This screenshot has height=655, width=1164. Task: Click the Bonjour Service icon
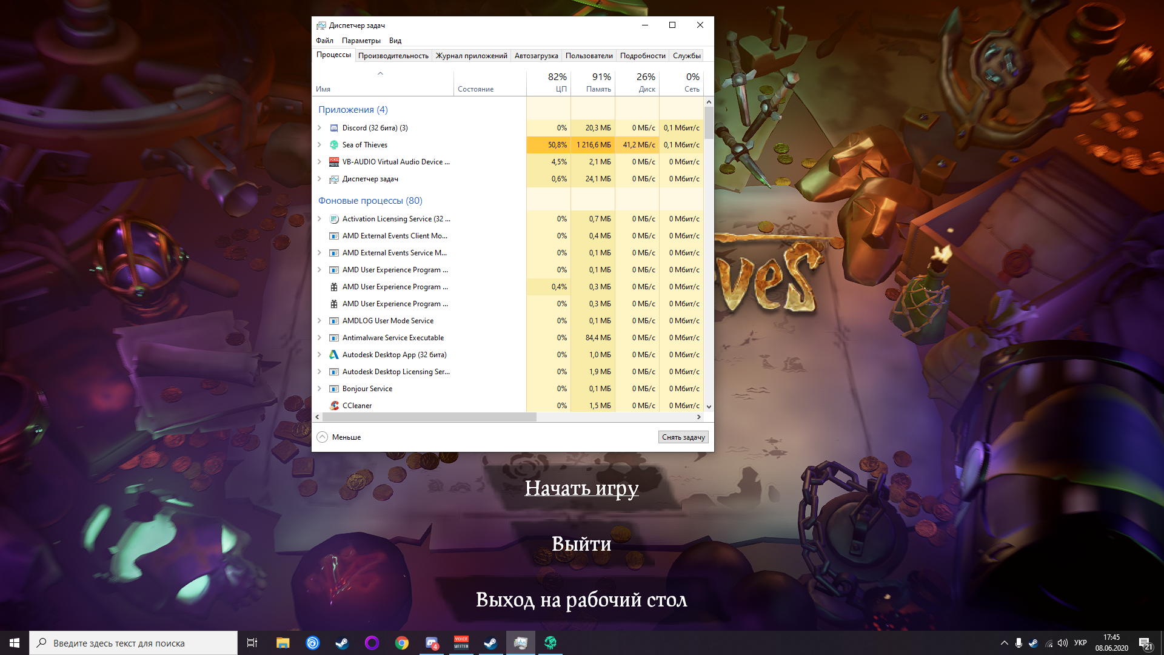point(334,389)
